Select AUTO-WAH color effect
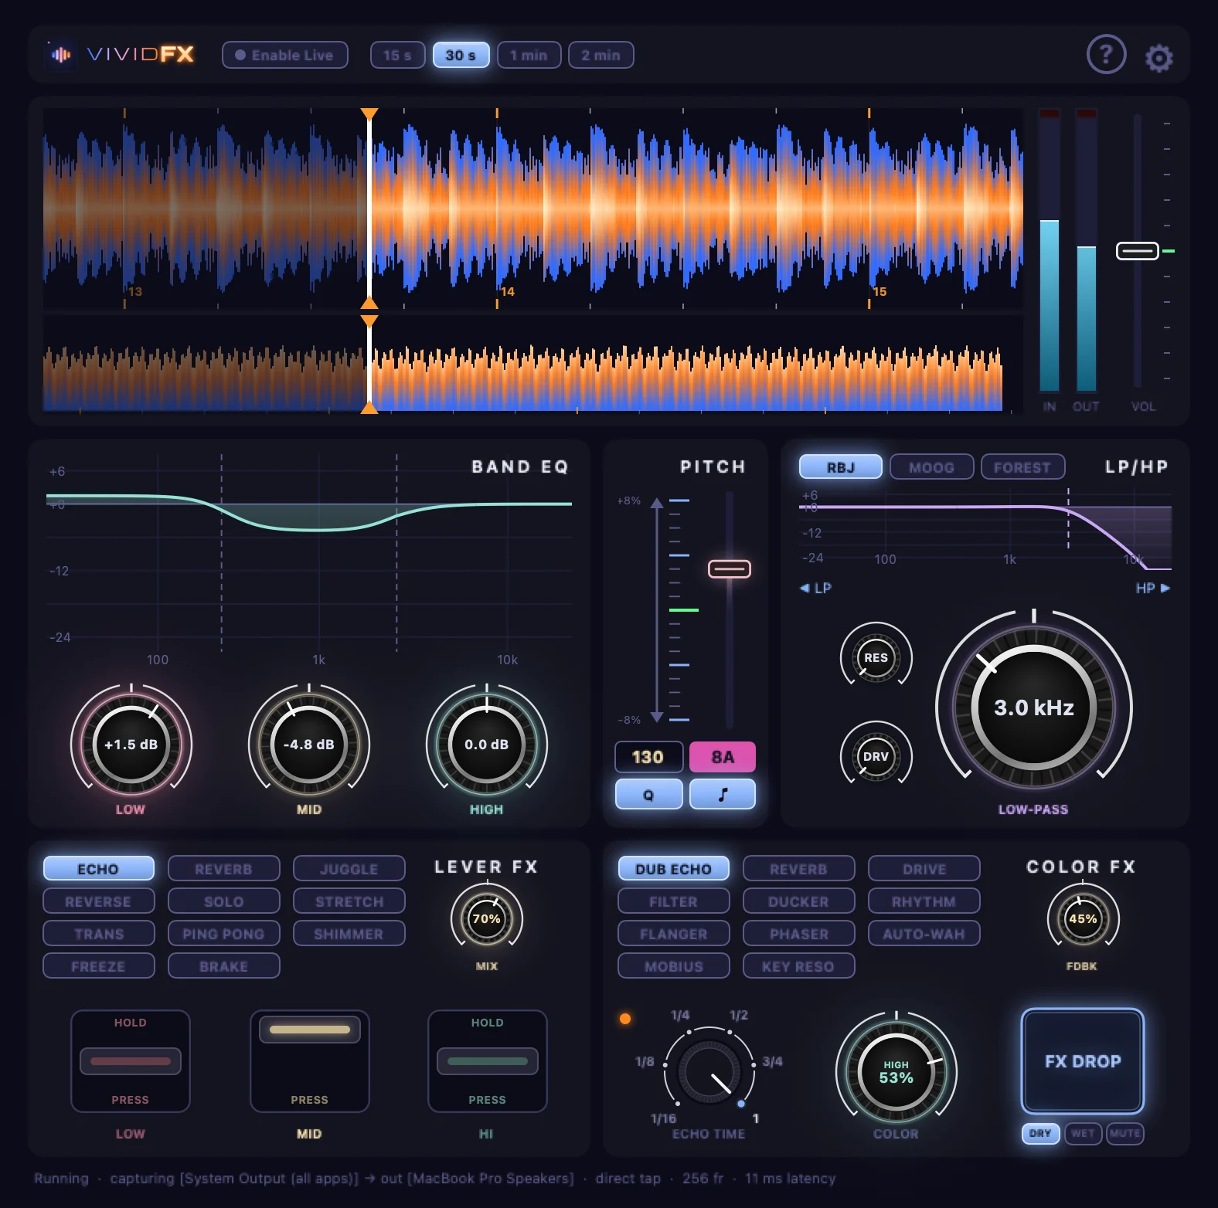The width and height of the screenshot is (1218, 1208). click(x=924, y=933)
